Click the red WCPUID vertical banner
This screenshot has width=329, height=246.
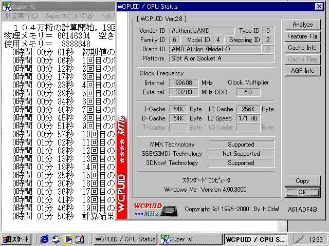tap(122, 168)
